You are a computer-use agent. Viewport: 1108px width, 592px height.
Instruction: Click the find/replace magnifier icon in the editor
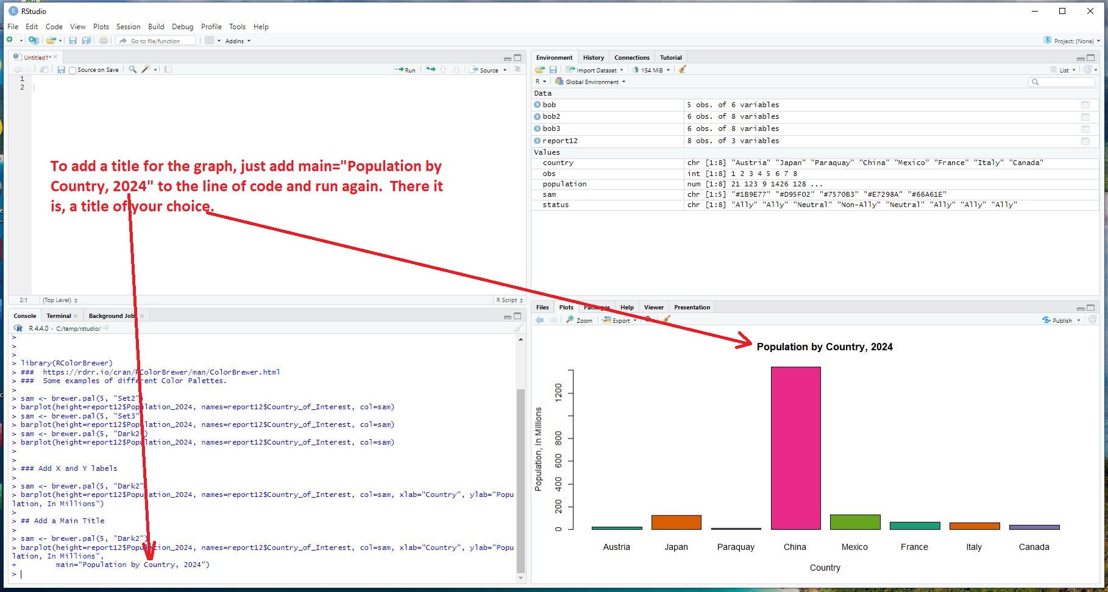click(x=132, y=69)
